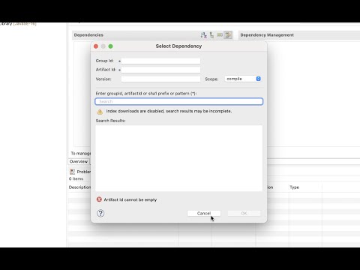Click the '0 items' text in Problems view
Viewport: 360px width, 270px height.
pyautogui.click(x=76, y=178)
